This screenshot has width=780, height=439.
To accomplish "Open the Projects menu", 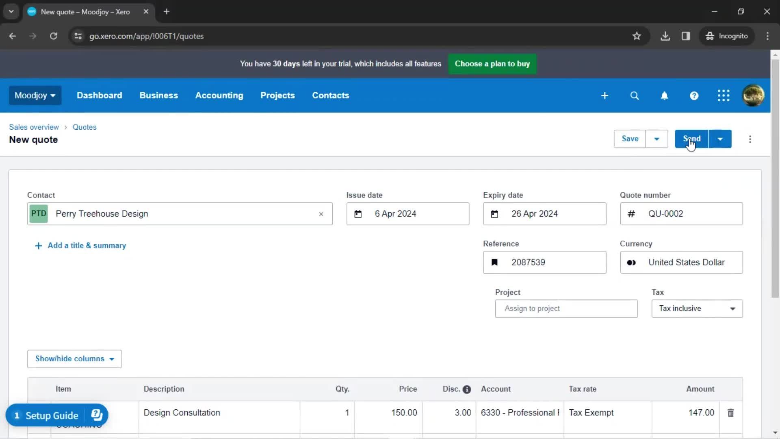I will [277, 96].
